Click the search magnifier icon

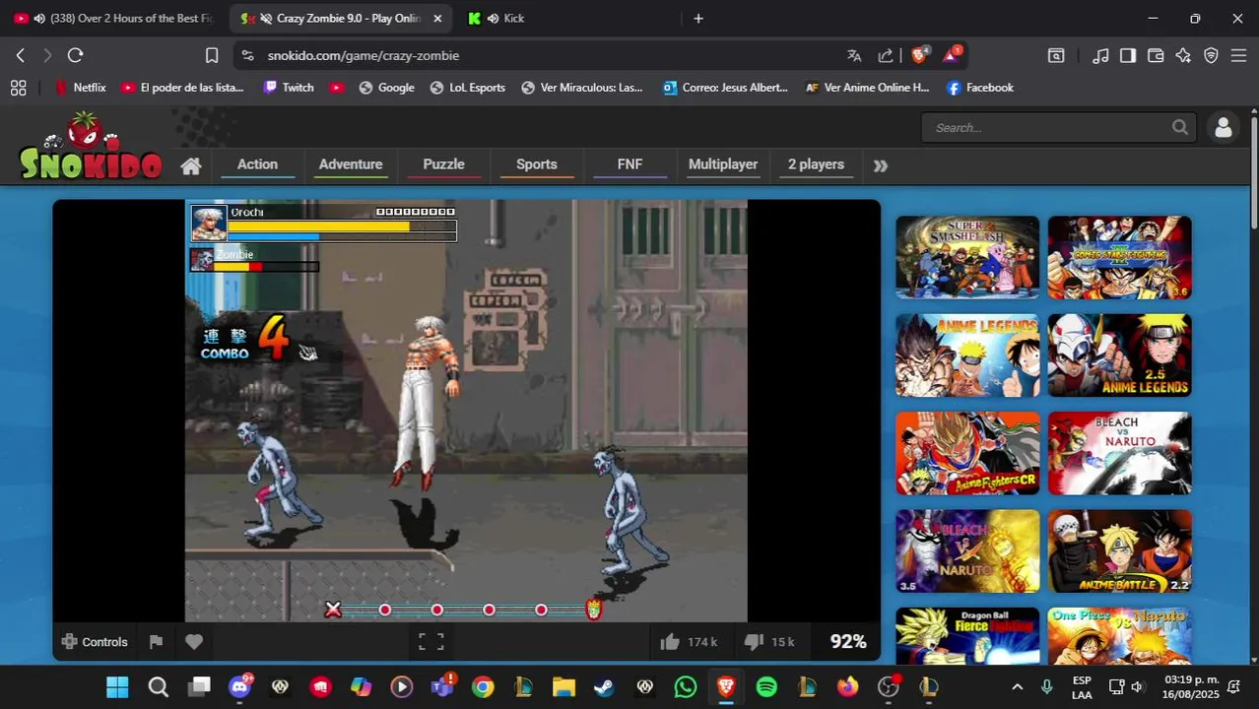click(1180, 127)
